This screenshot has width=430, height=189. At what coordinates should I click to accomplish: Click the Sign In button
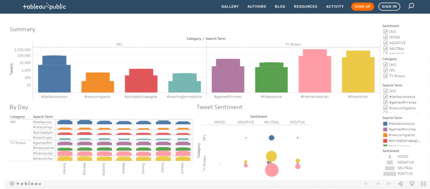[389, 7]
